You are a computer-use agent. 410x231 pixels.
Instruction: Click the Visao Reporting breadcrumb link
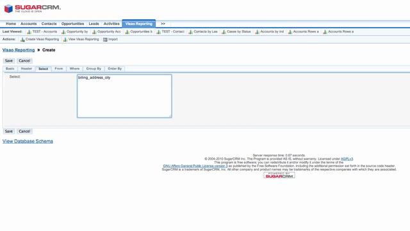[x=19, y=50]
